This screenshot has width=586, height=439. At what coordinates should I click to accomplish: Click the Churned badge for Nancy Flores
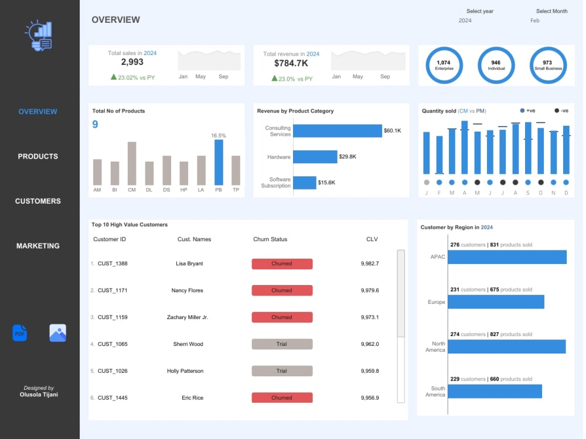(282, 290)
